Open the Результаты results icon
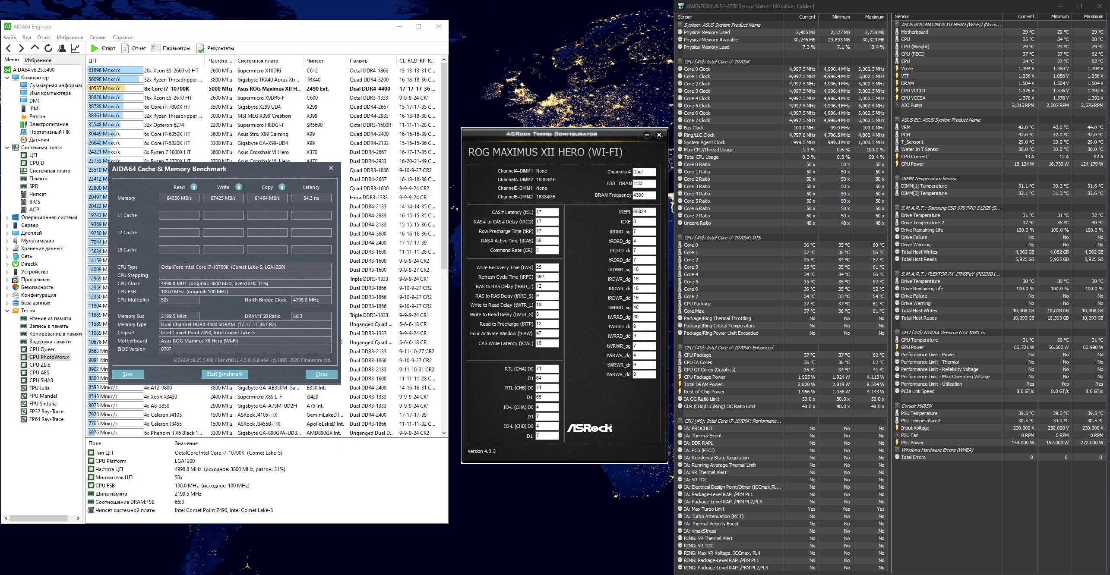This screenshot has height=575, width=1110. [200, 48]
